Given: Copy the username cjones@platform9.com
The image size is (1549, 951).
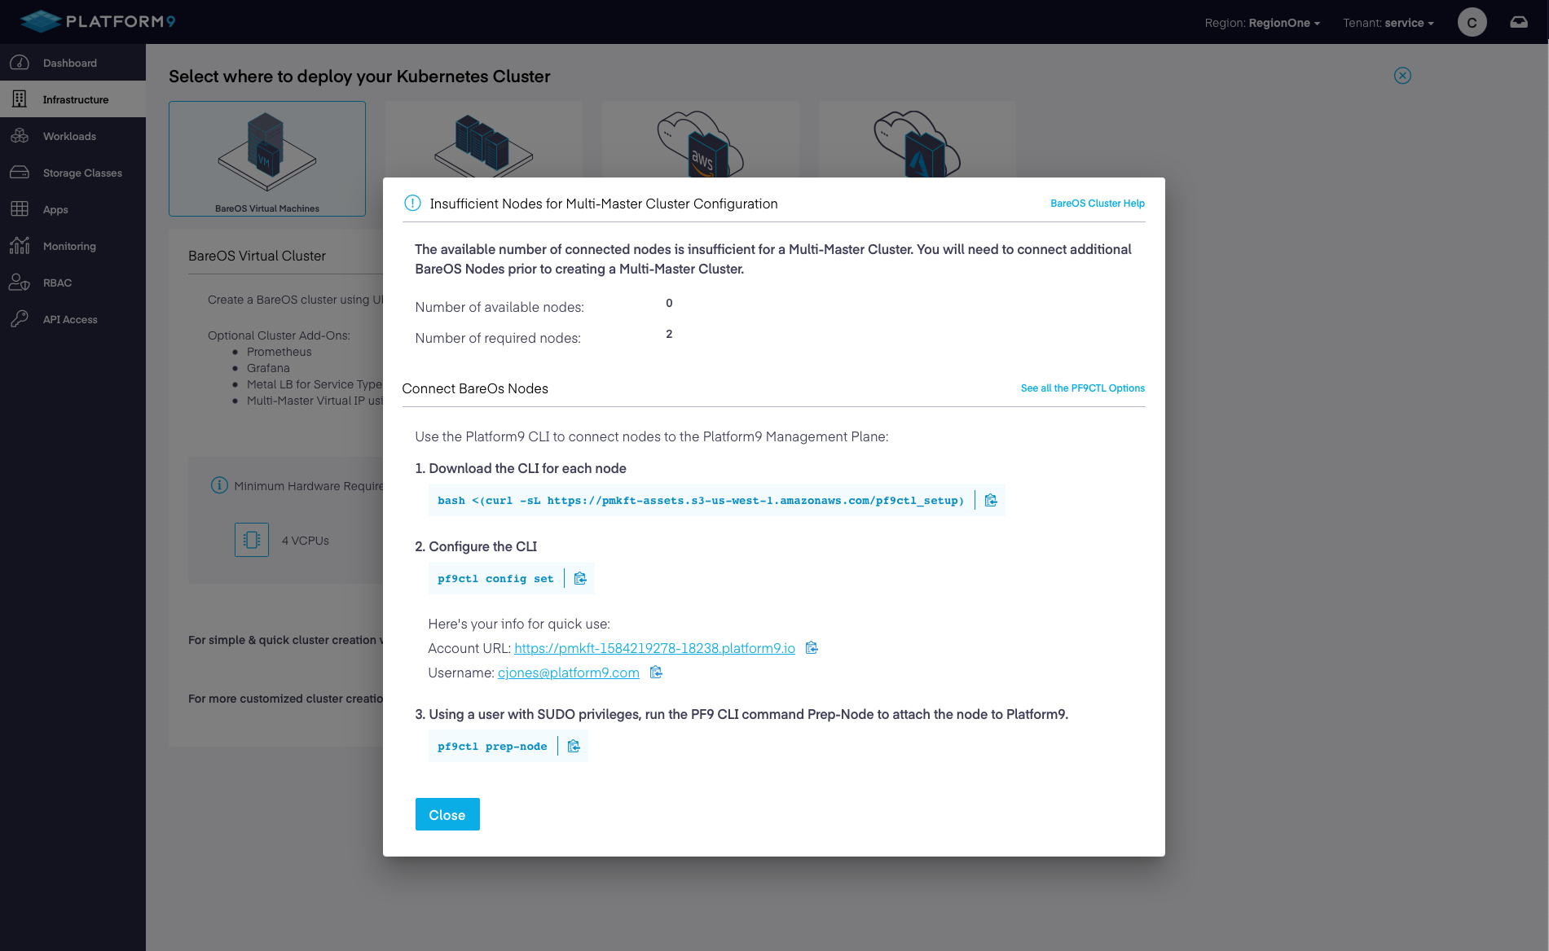Looking at the screenshot, I should [657, 673].
